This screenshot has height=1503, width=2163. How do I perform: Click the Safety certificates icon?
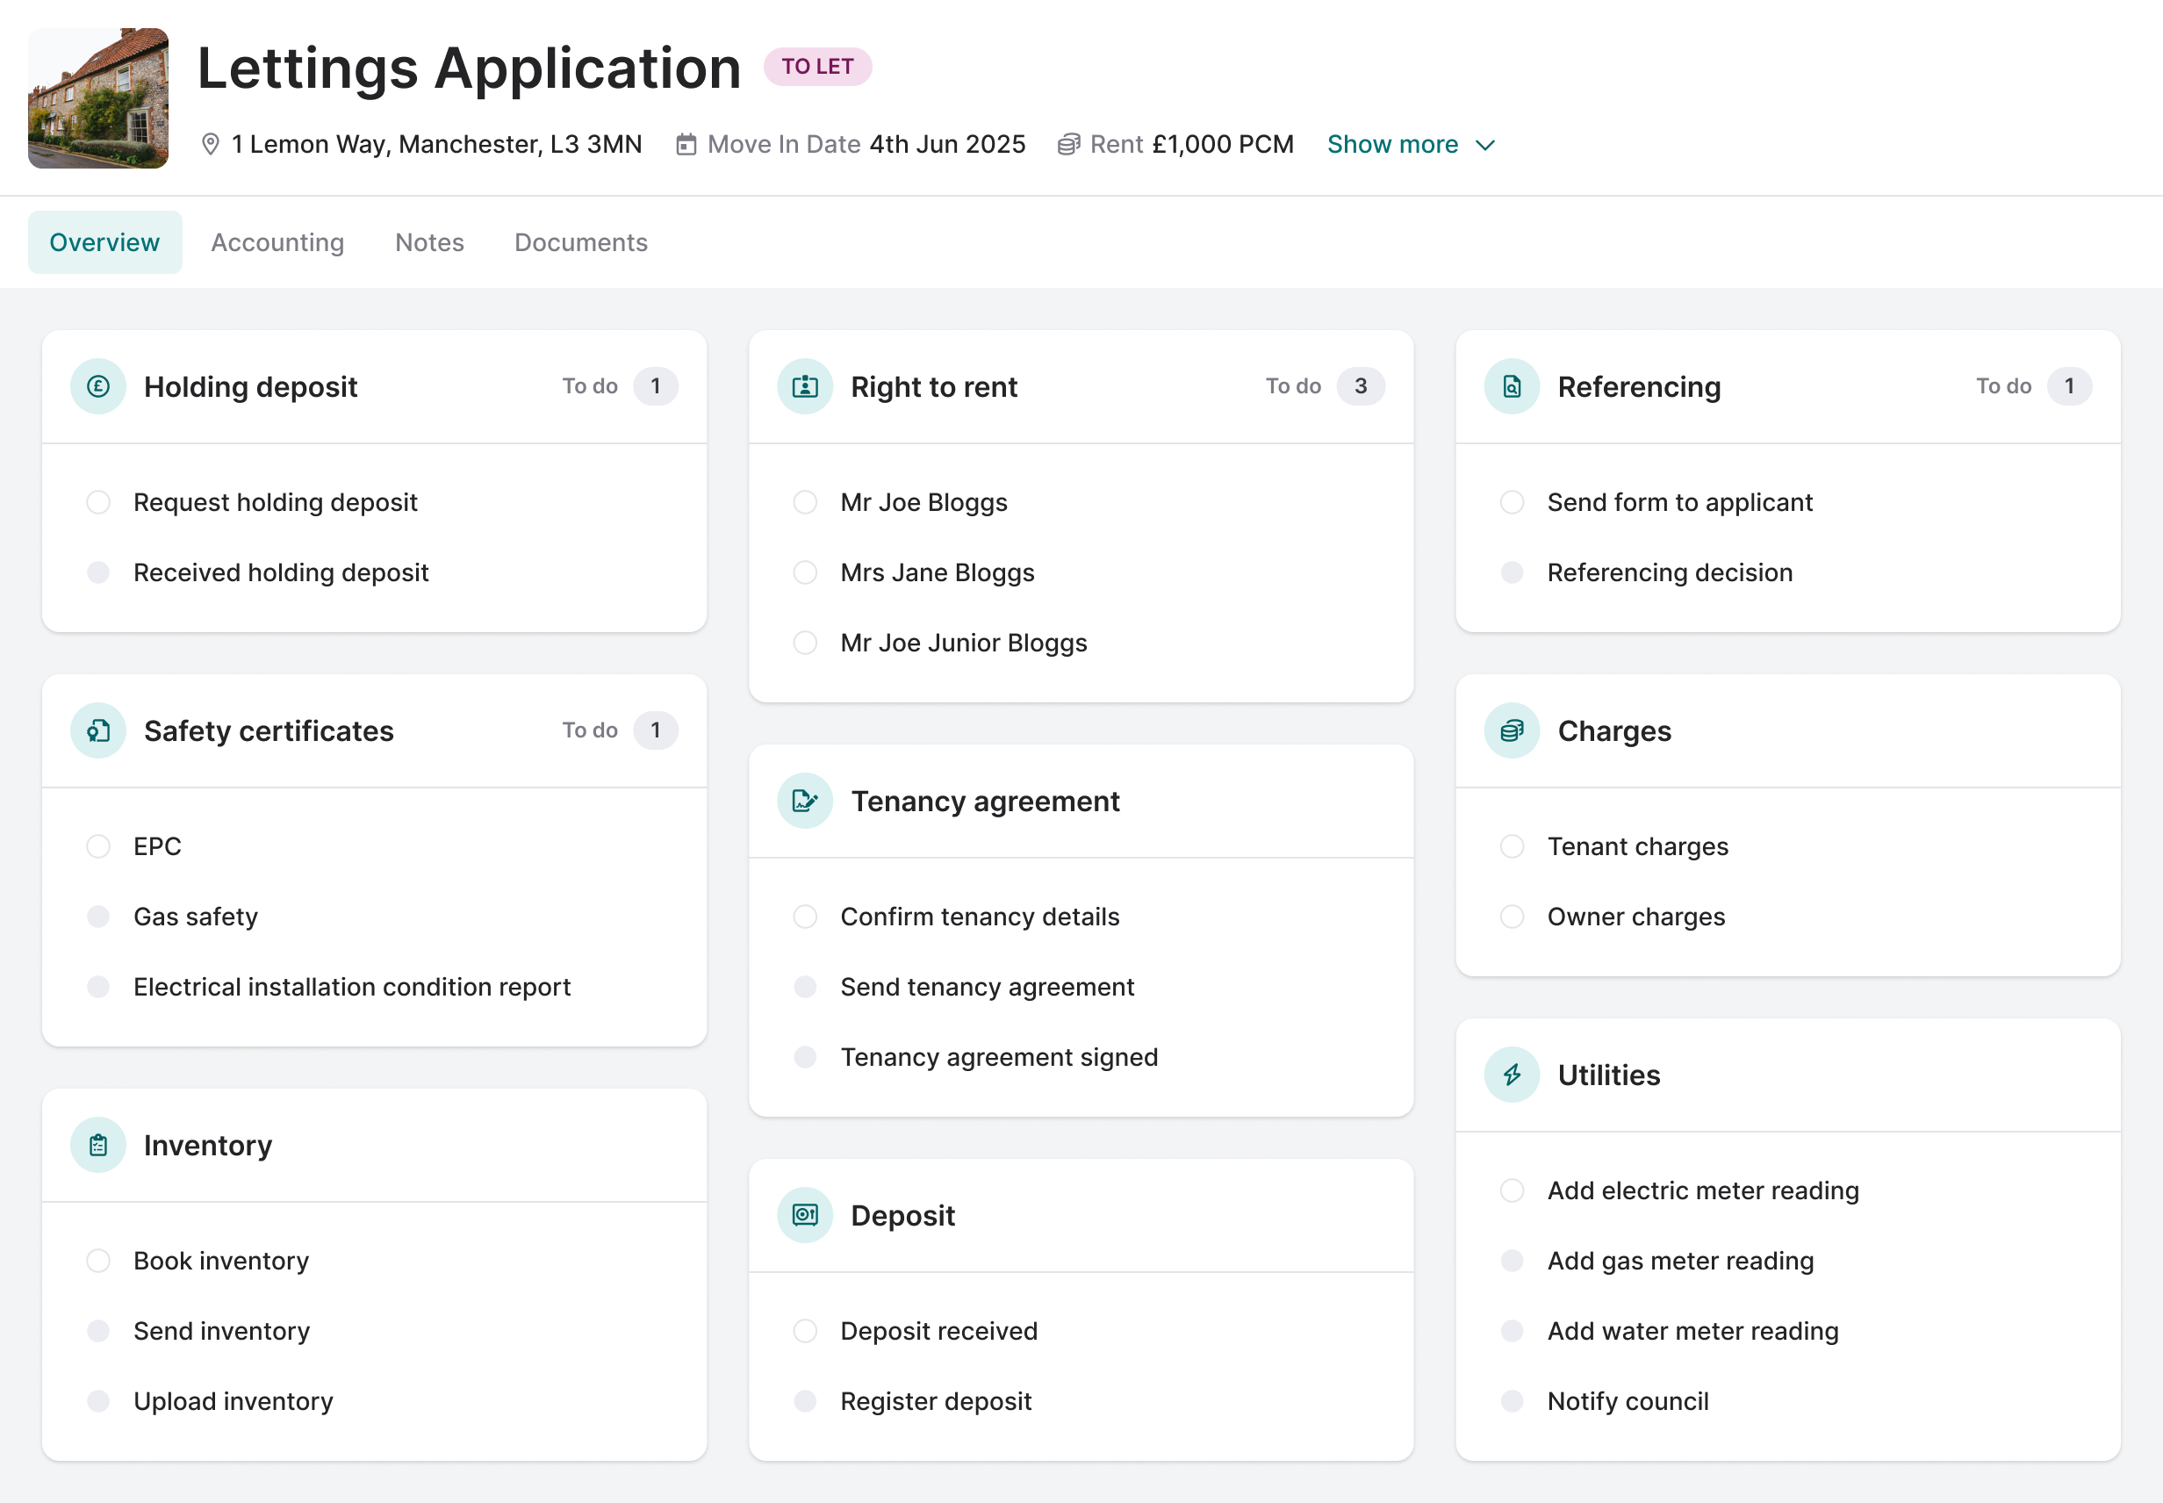pos(98,730)
